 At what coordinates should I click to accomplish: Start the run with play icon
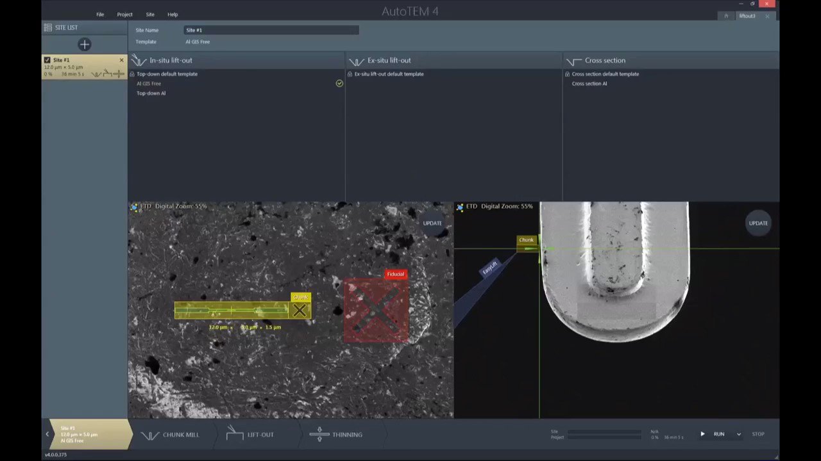pos(702,434)
